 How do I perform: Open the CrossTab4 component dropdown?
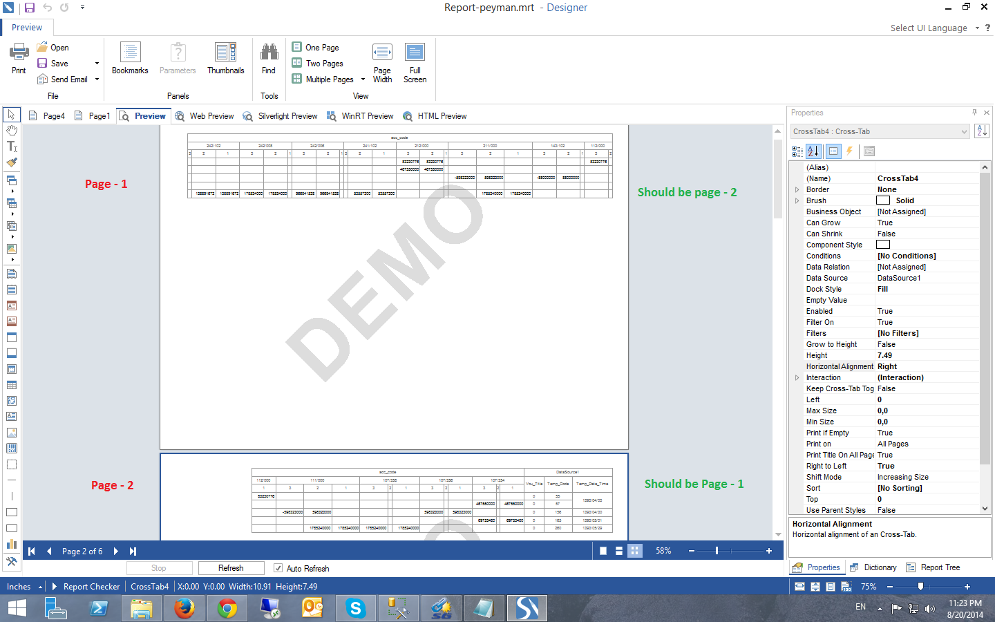(965, 131)
